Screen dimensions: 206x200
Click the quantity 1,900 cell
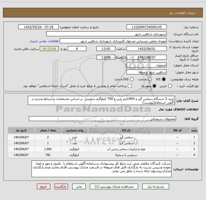tap(48, 149)
